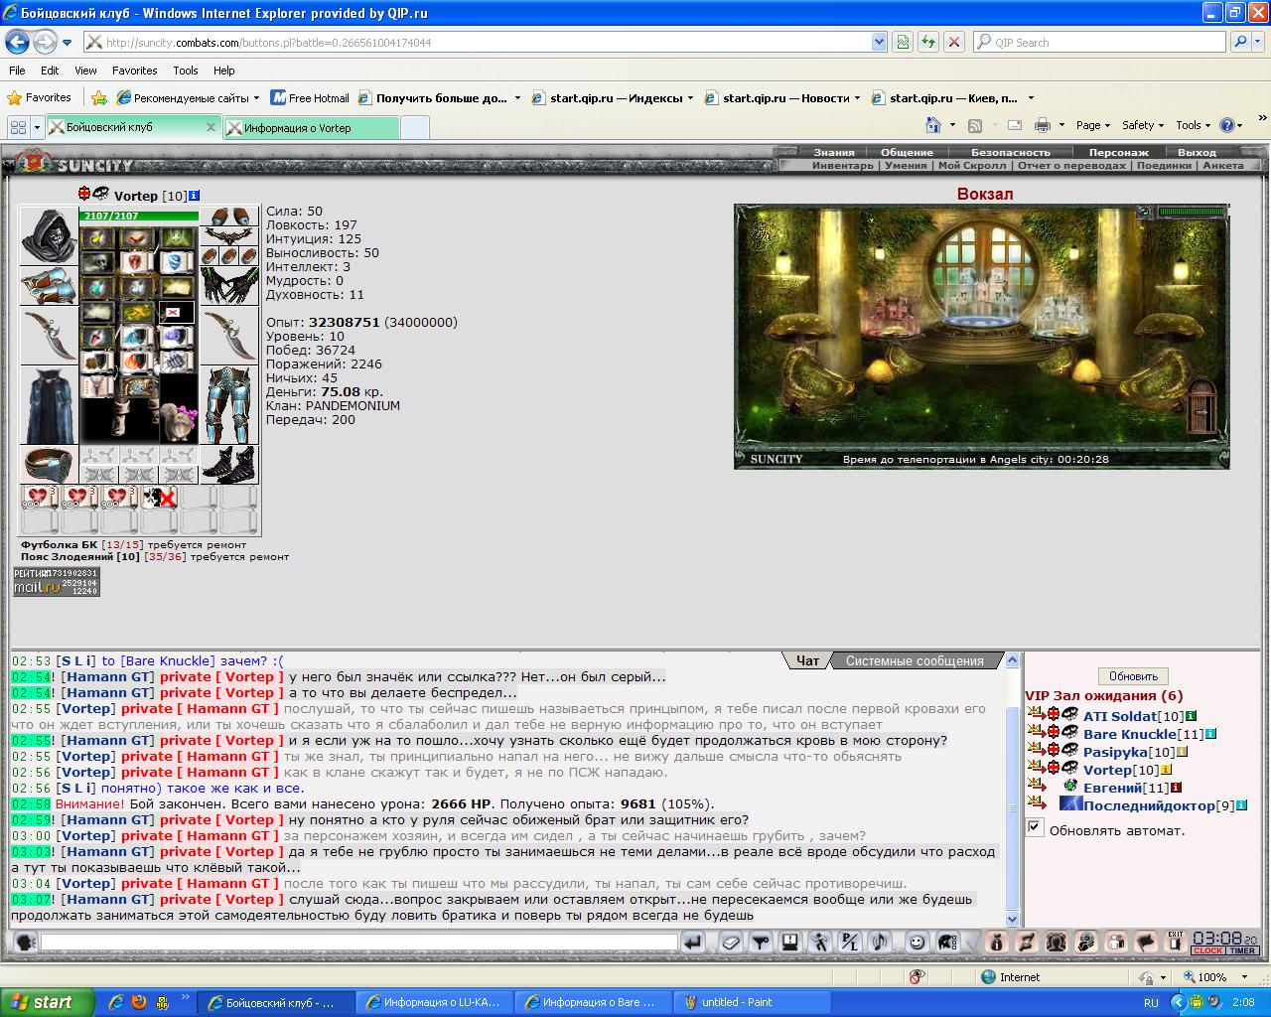Image resolution: width=1271 pixels, height=1017 pixels.
Task: Click the chat speaker icon left of input
Action: pos(26,943)
